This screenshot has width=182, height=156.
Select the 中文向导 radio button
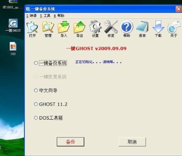tap(36, 90)
